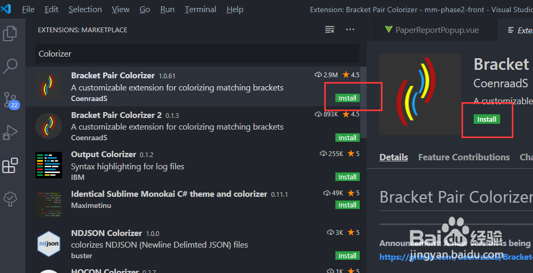533x273 pixels.
Task: Open the Go menu
Action: 145,10
